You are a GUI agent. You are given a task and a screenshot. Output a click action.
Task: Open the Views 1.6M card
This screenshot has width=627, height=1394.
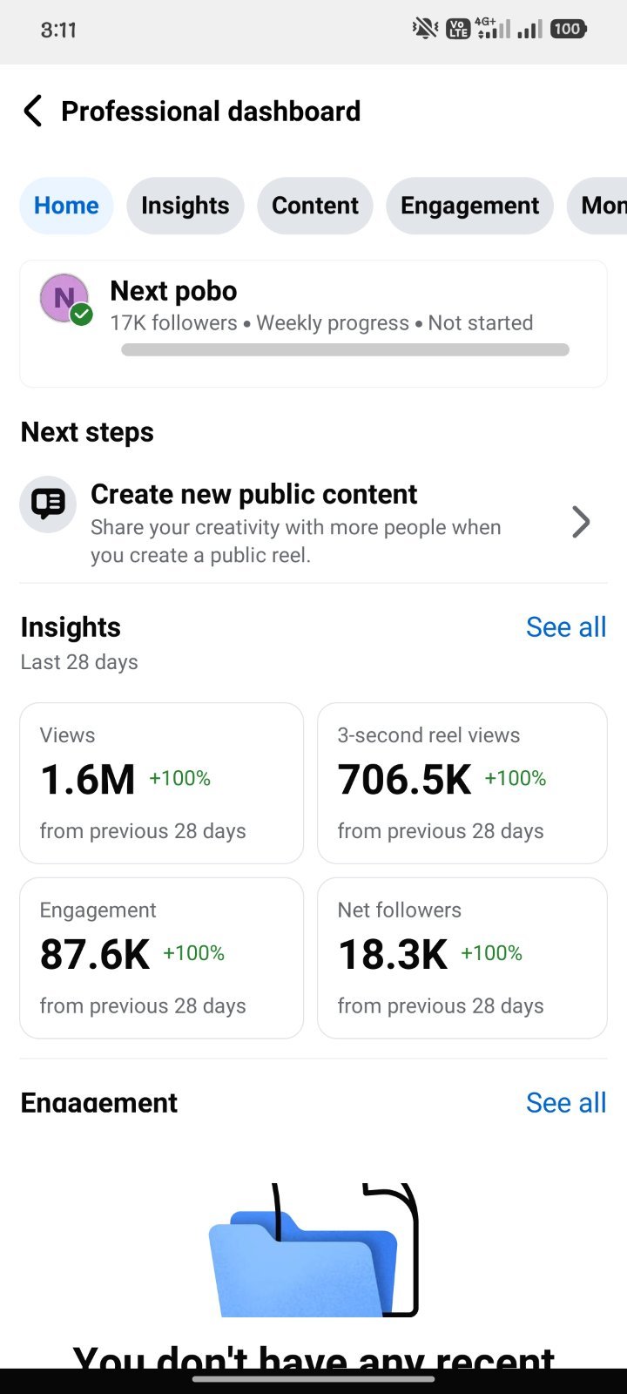(162, 783)
